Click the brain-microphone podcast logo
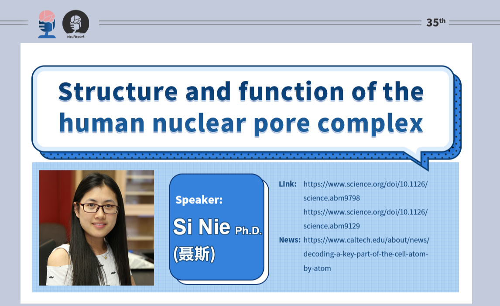This screenshot has width=500, height=306. (47, 24)
